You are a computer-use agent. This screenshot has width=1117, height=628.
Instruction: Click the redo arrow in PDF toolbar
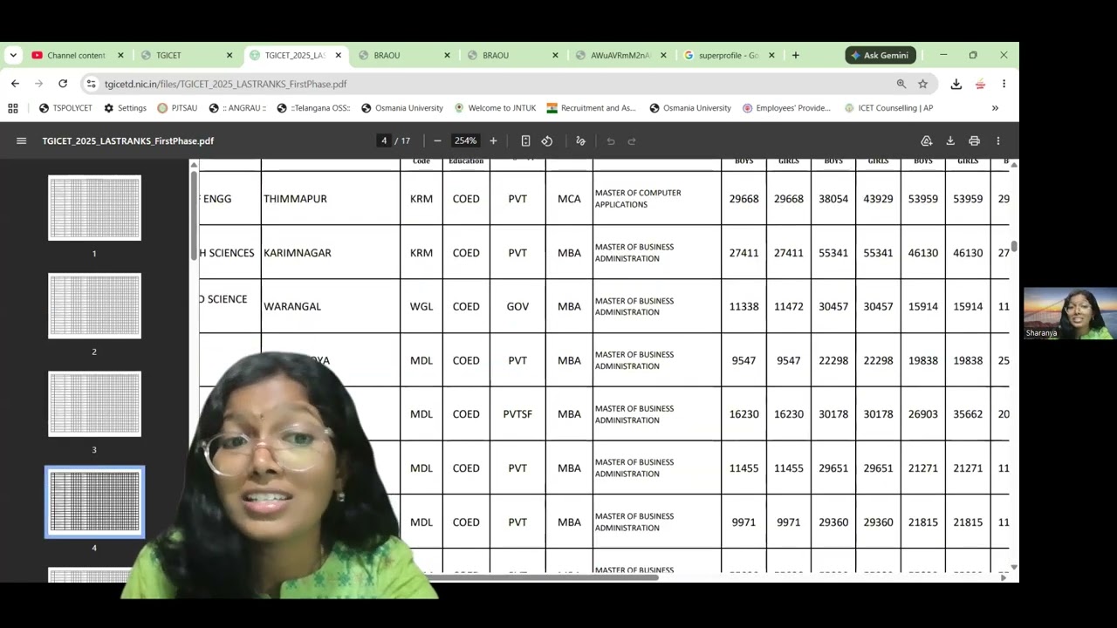[632, 141]
